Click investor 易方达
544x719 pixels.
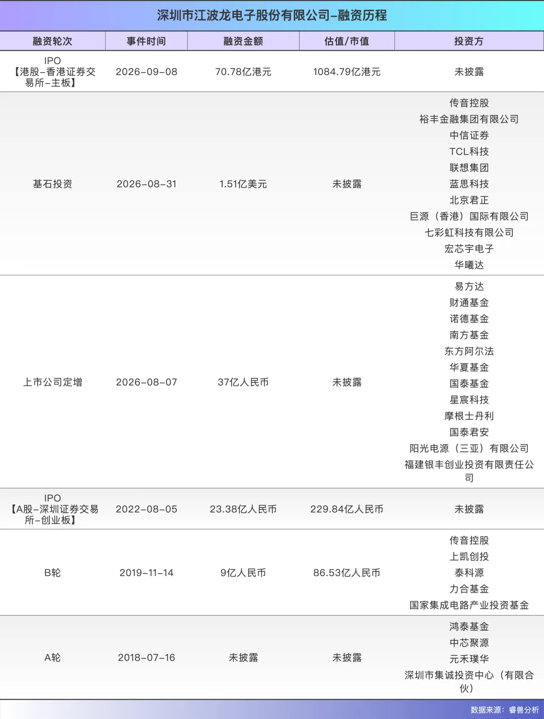click(x=469, y=286)
